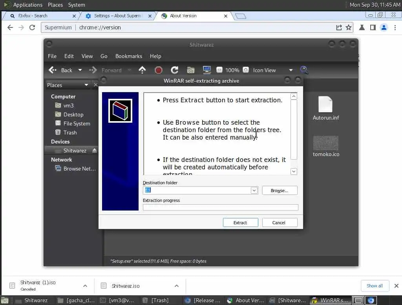Cancel the WinRAR self-extracting archive dialog

[x=280, y=223]
